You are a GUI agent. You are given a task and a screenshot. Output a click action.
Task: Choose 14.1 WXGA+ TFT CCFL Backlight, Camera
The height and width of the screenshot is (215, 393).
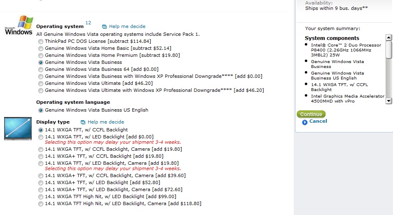(41, 175)
